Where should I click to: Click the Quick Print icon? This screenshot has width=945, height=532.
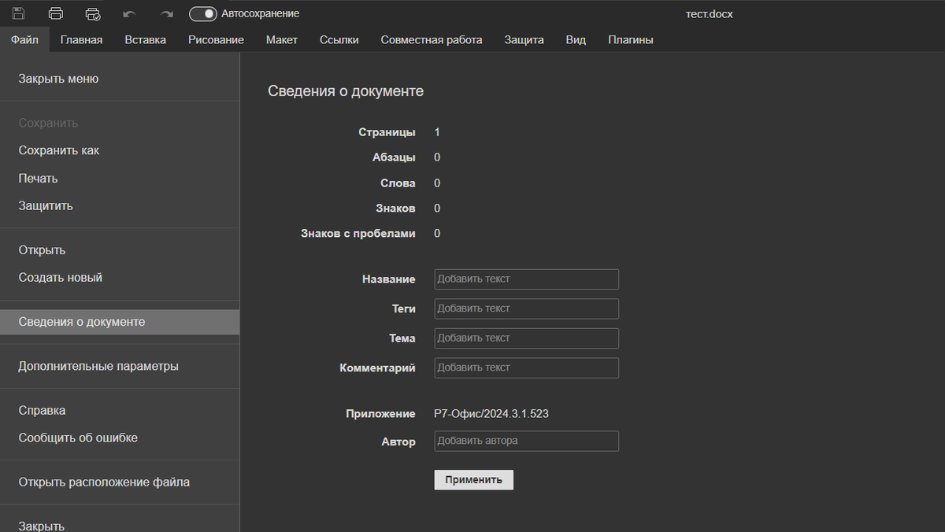pyautogui.click(x=93, y=13)
